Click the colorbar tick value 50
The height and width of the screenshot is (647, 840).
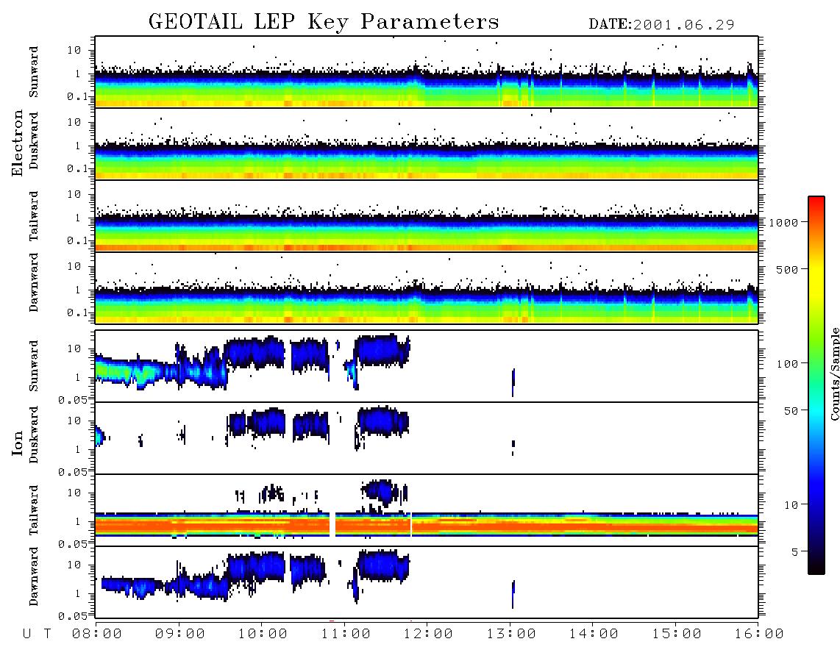point(790,411)
